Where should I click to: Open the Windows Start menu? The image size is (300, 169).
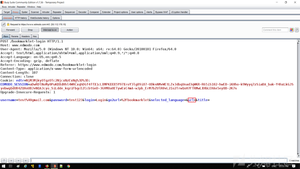[3, 166]
